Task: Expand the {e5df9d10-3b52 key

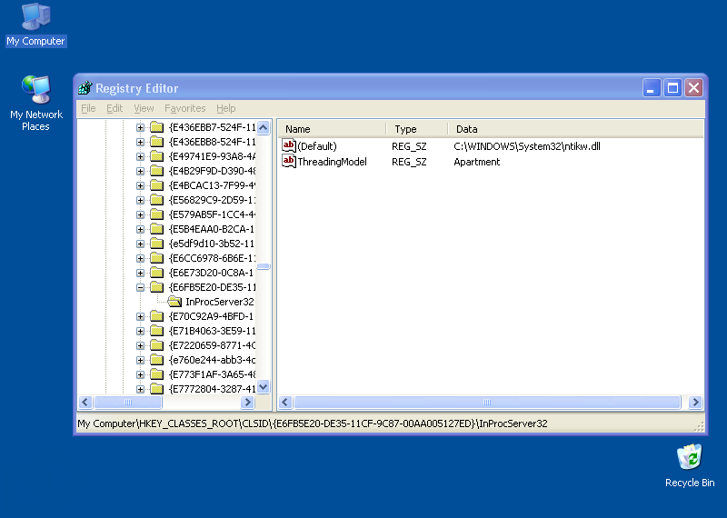Action: (x=140, y=244)
